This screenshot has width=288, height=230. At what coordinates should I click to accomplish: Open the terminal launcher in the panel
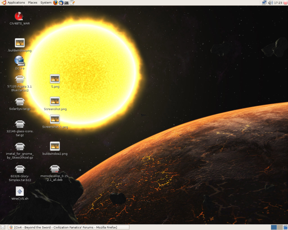(x=67, y=3)
